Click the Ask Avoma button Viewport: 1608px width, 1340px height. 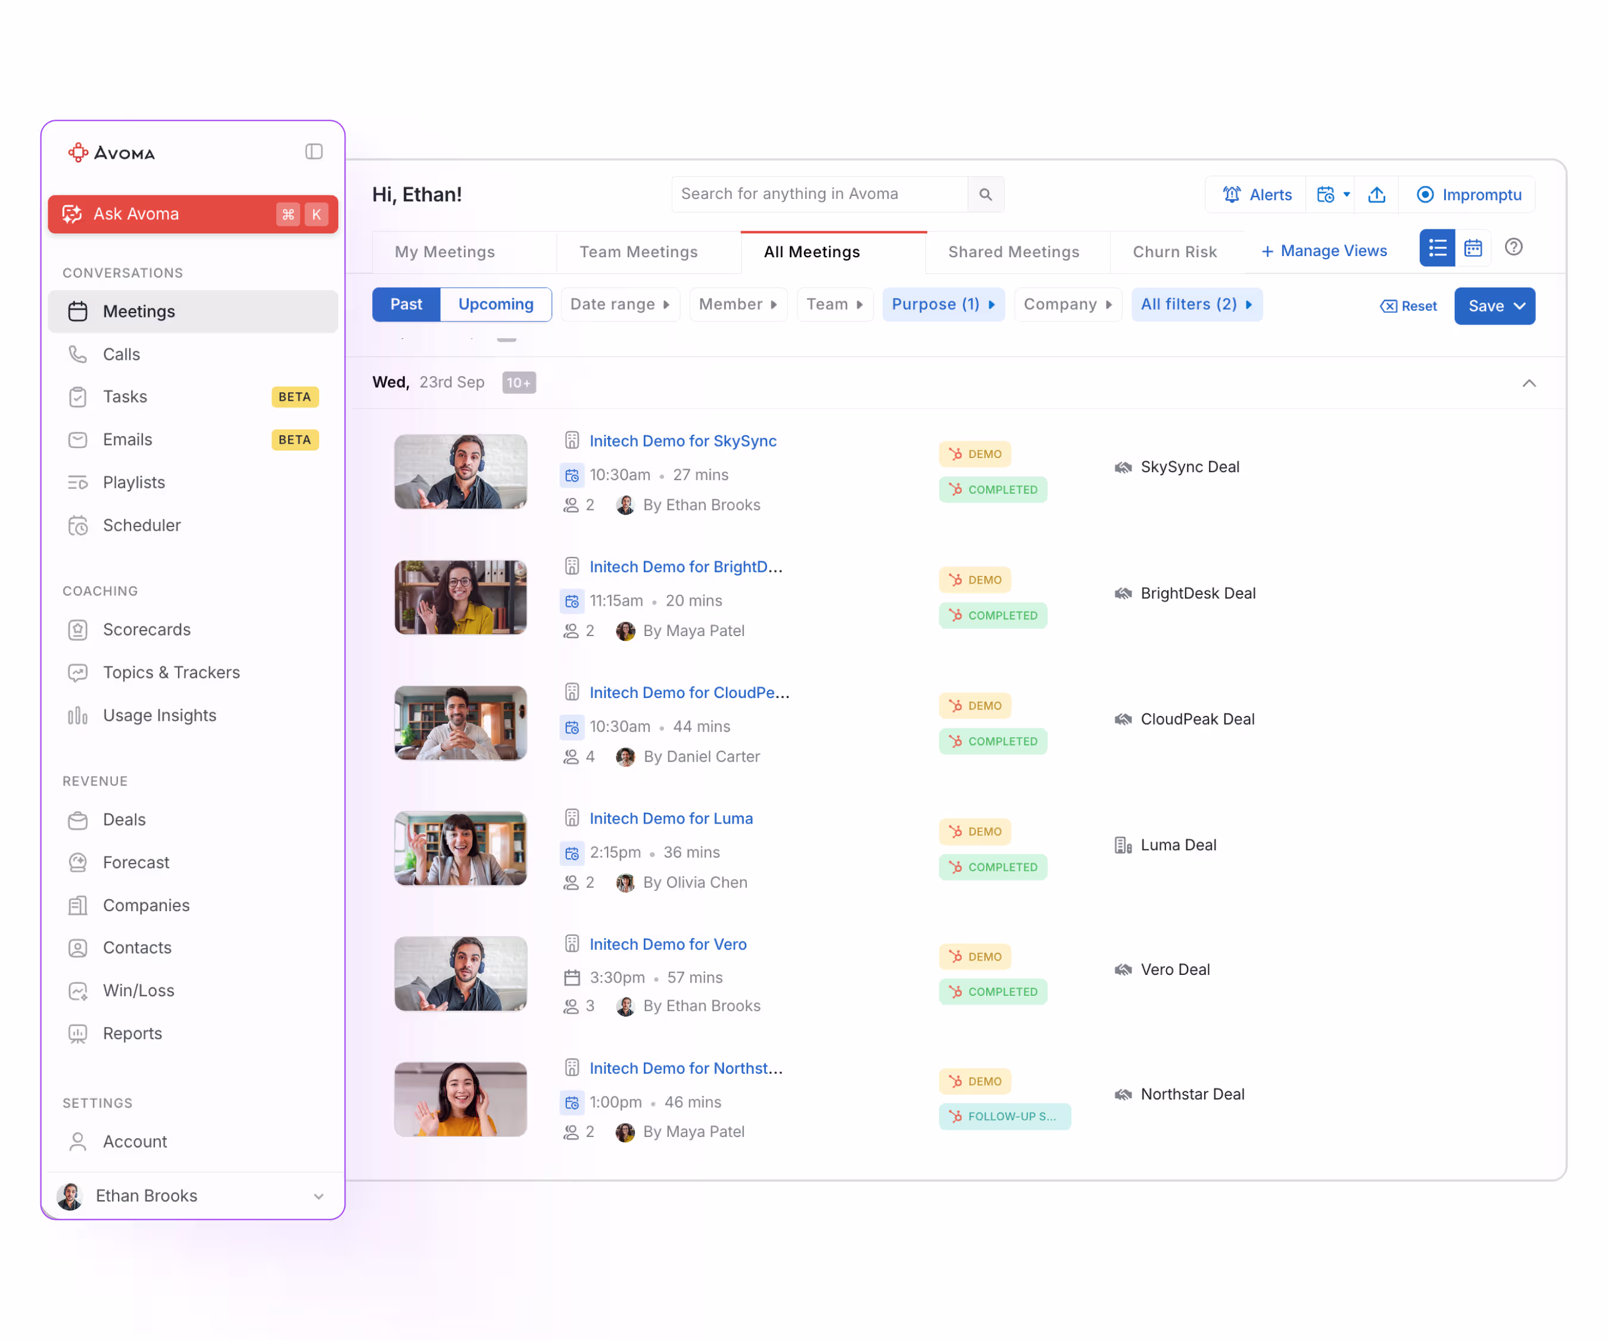(x=193, y=214)
